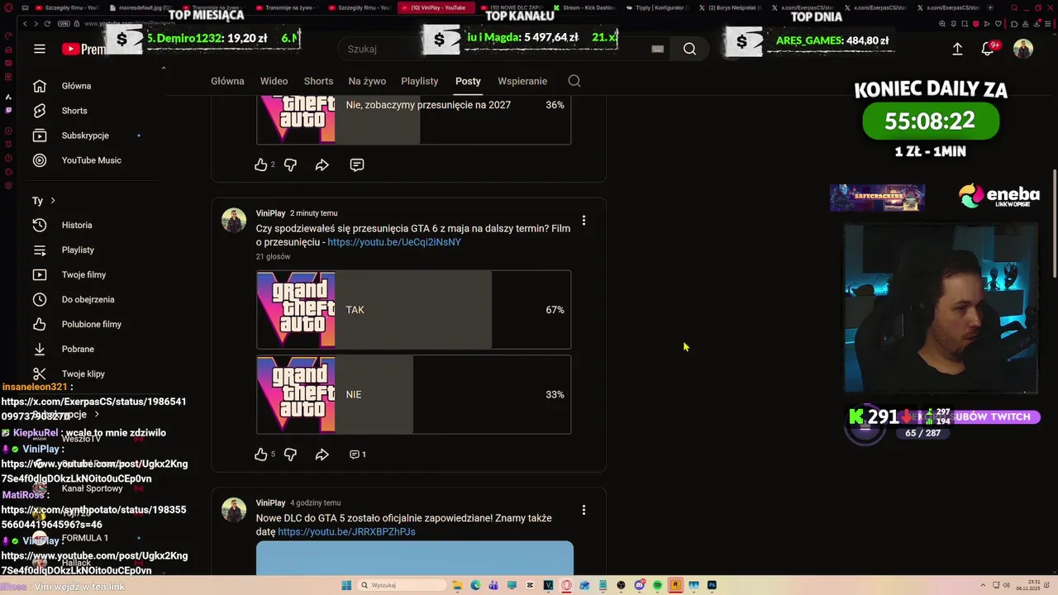
Task: Share the post with the 2027 poll option
Action: [x=322, y=165]
